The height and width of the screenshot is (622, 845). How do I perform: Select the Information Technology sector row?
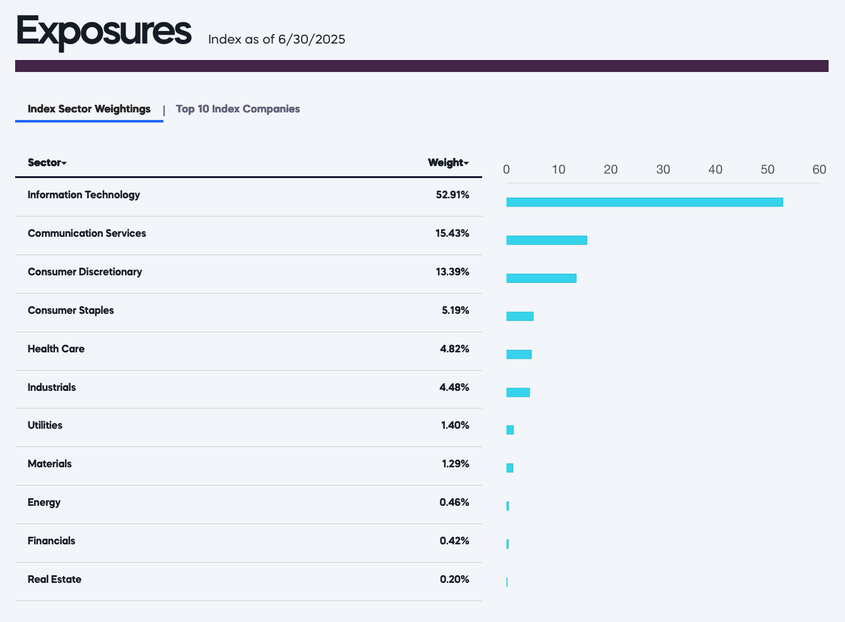pos(84,195)
